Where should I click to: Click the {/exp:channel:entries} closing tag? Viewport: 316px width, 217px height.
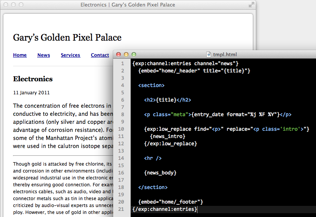pyautogui.click(x=165, y=209)
